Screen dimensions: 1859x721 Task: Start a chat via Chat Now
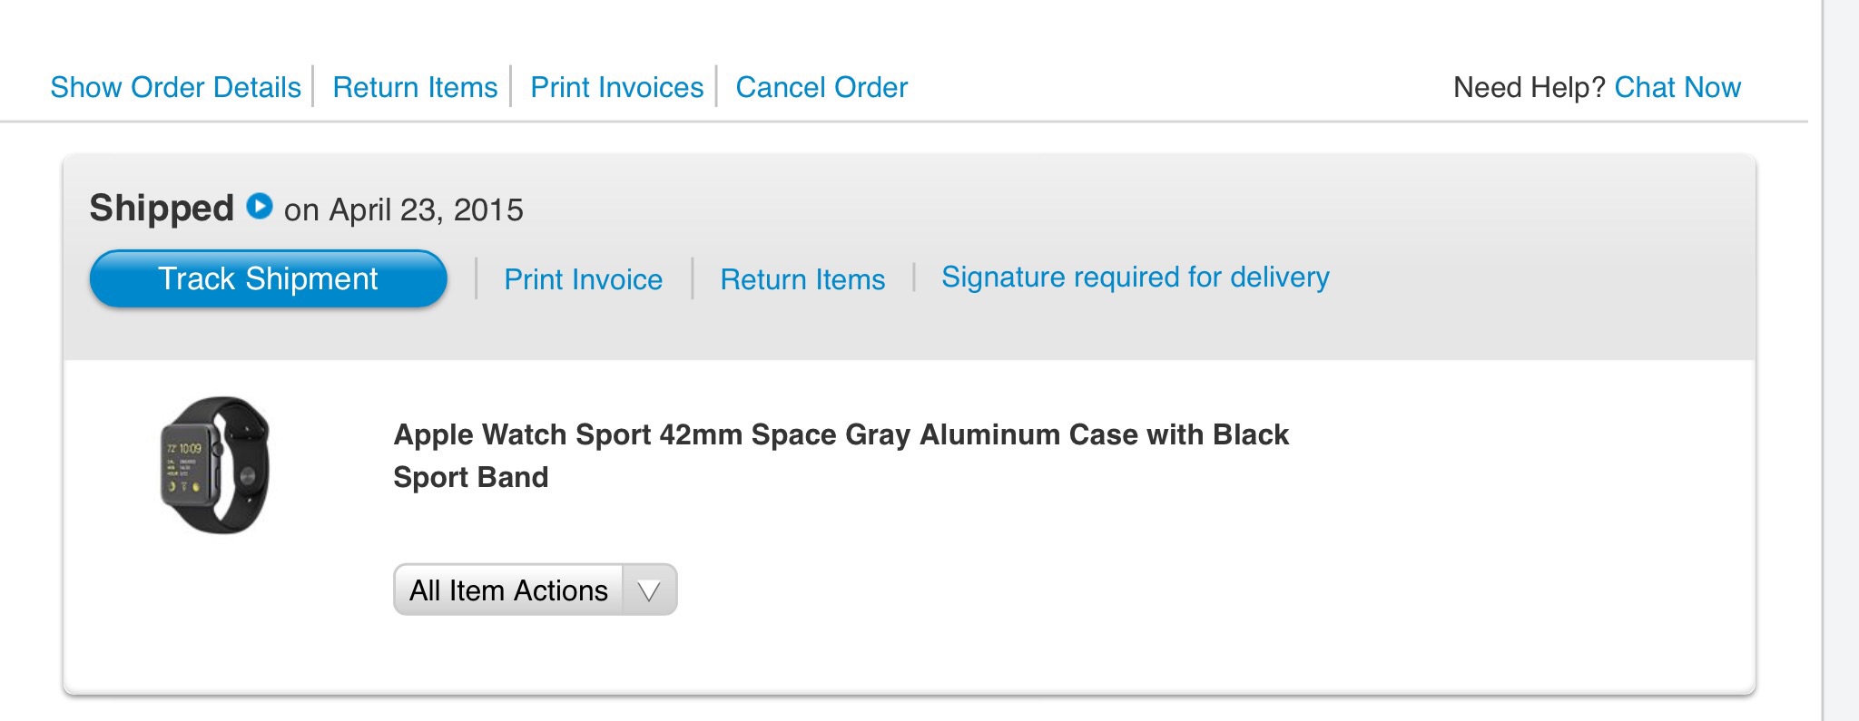click(1677, 87)
